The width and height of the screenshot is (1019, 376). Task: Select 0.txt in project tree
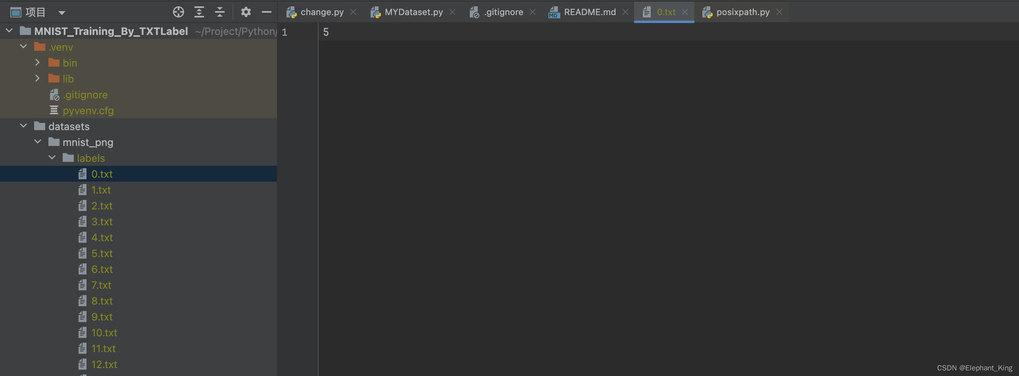pyautogui.click(x=102, y=174)
